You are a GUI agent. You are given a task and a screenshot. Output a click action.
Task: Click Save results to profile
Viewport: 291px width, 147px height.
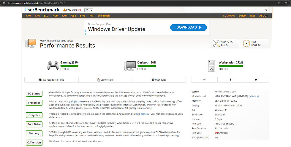51,80
